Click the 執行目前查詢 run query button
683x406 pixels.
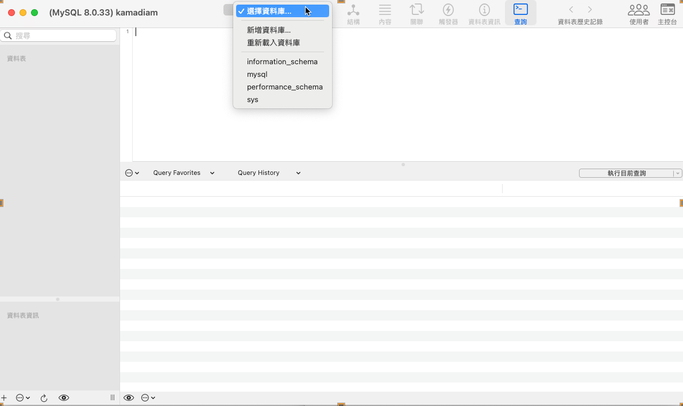pos(626,173)
